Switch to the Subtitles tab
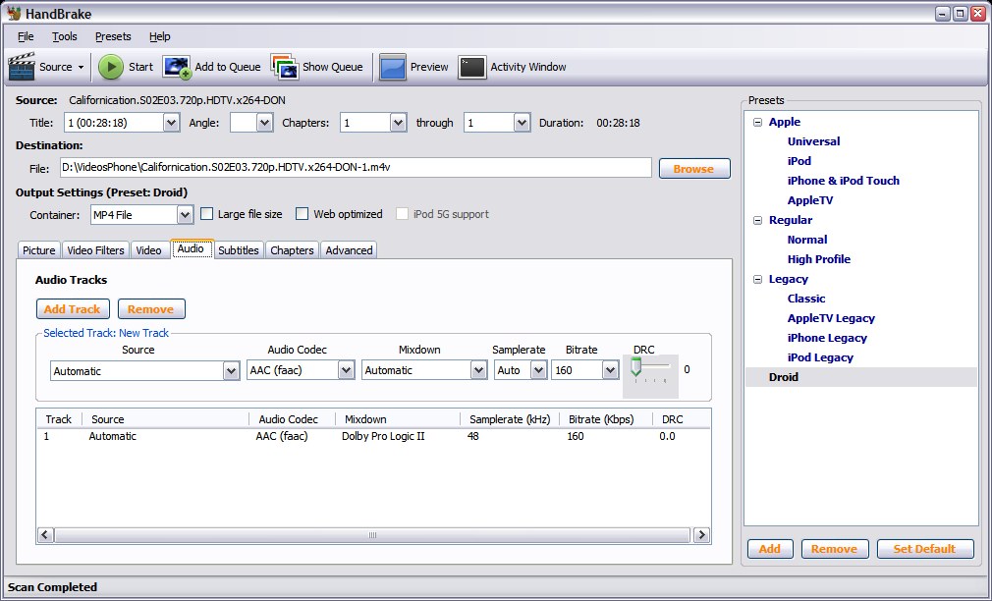The height and width of the screenshot is (601, 992). [239, 250]
